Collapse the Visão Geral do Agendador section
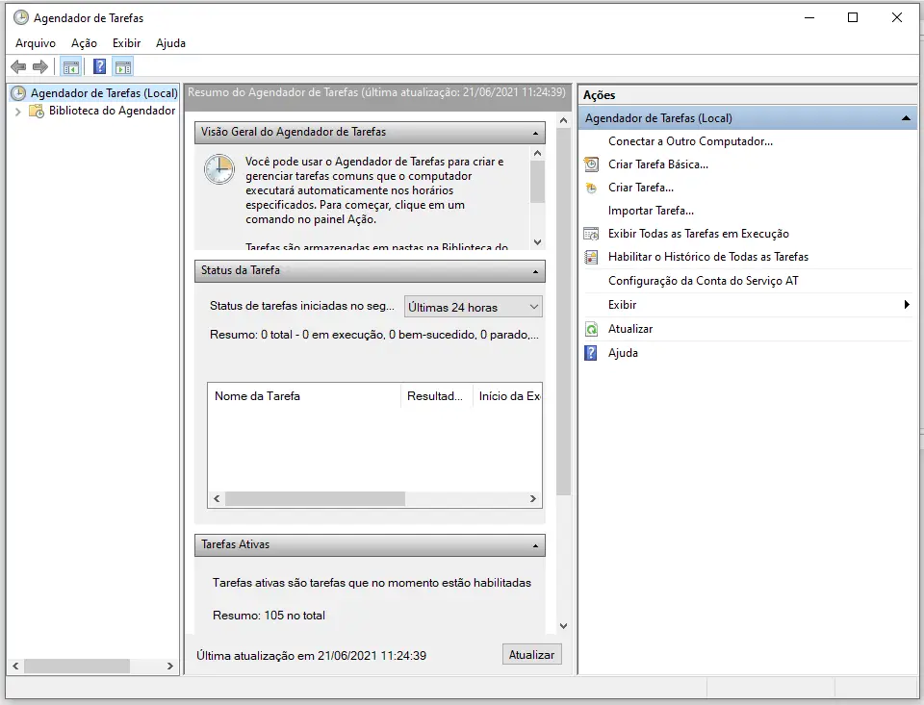Screen dimensions: 924x705 [536, 133]
